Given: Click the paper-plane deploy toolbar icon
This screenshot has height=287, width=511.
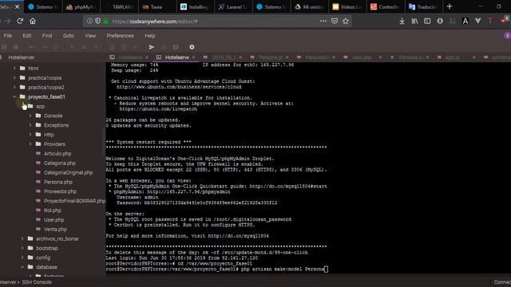Looking at the screenshot, I should 151,47.
